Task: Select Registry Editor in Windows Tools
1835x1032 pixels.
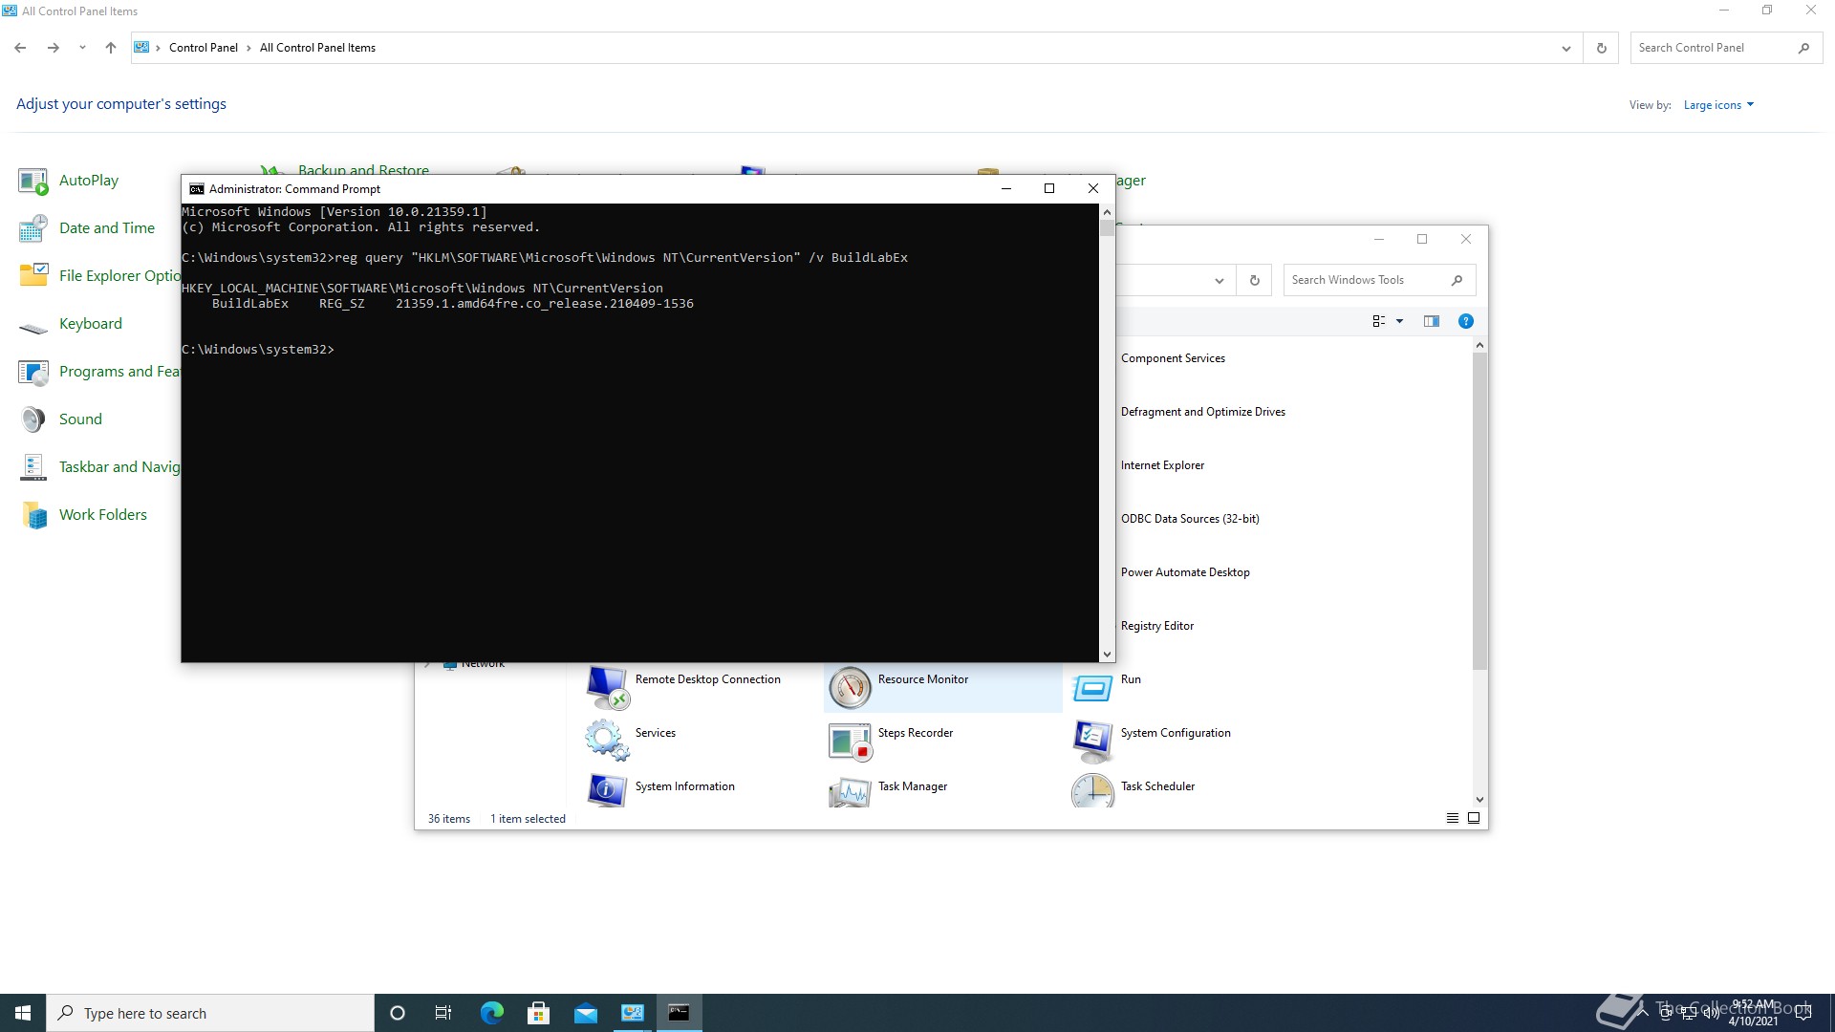Action: (x=1156, y=626)
